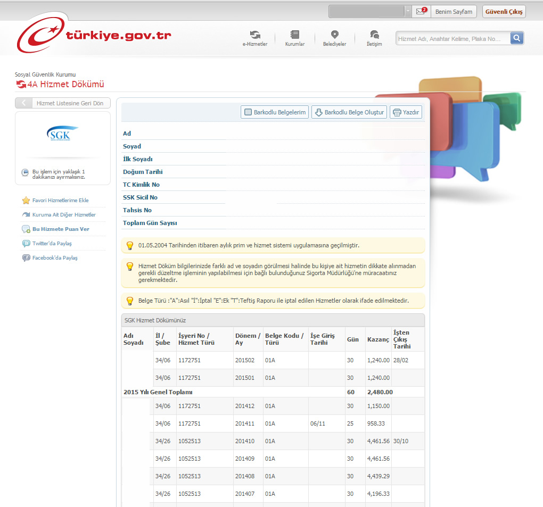Add service via Favori Hizmetlerime Ekle
Image resolution: width=543 pixels, height=507 pixels.
click(x=60, y=201)
